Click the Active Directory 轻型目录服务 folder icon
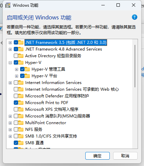This screenshot has width=144, height=166. pos(21,56)
